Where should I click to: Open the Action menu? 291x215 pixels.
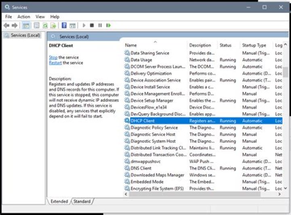(x=24, y=17)
